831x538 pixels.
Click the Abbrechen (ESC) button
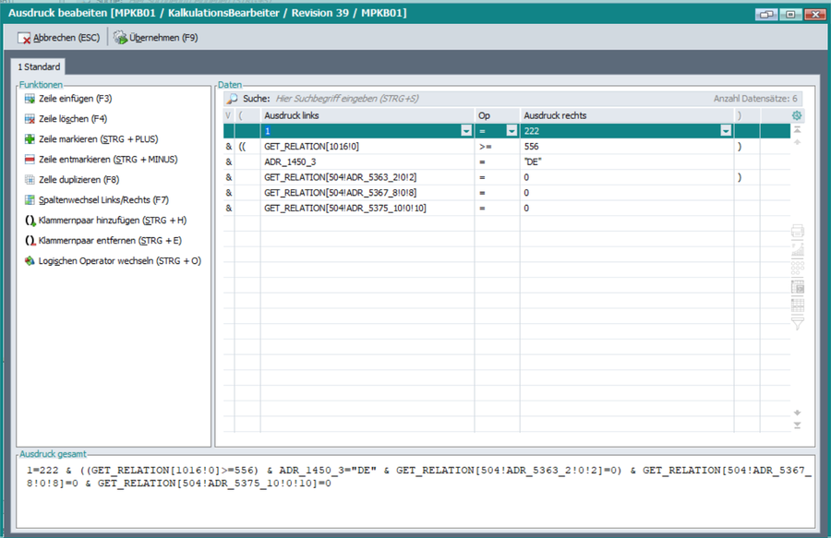click(x=60, y=38)
